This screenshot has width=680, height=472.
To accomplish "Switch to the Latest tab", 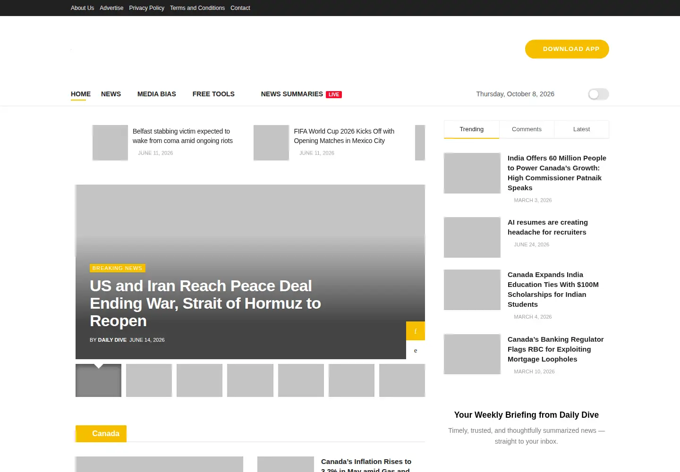I will [x=581, y=129].
